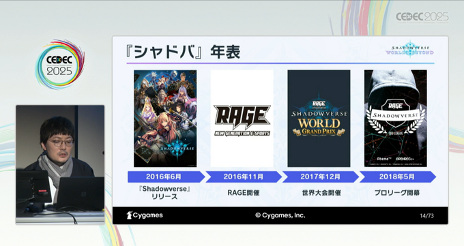Click the 2018年5月 timeline arrow

[397, 176]
